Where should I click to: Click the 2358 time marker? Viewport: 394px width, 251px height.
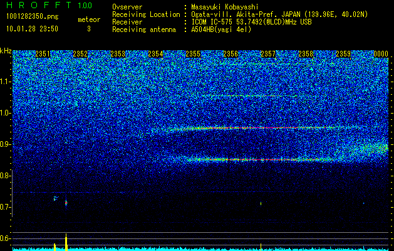click(x=306, y=54)
